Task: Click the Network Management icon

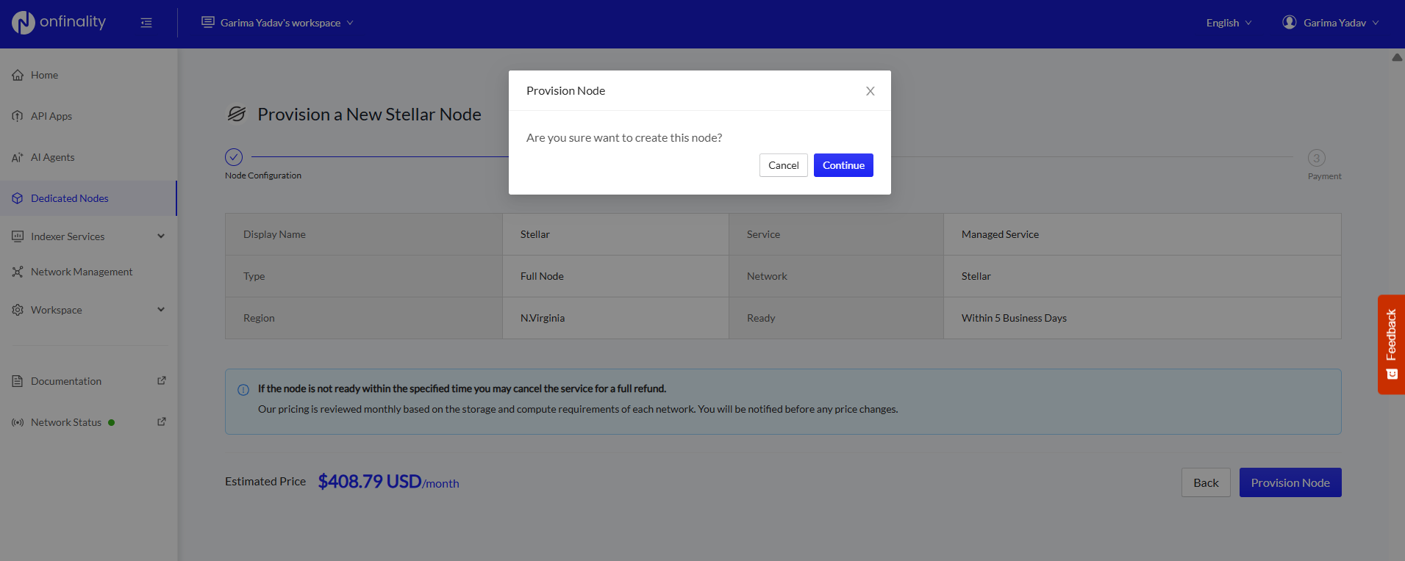Action: click(18, 272)
